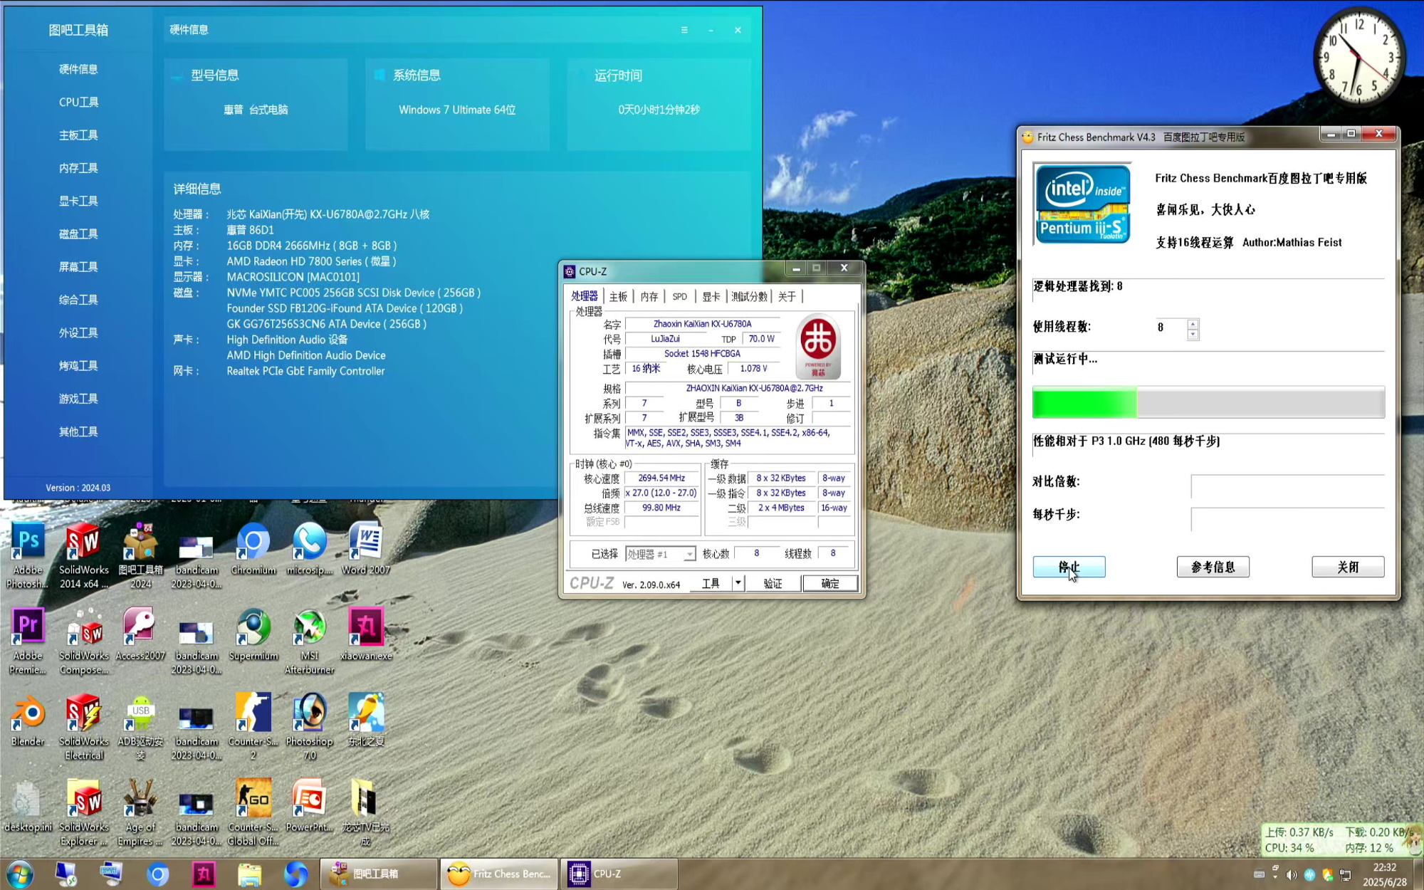Select 磁盘工具 in the sidebar
1424x890 pixels.
point(78,234)
